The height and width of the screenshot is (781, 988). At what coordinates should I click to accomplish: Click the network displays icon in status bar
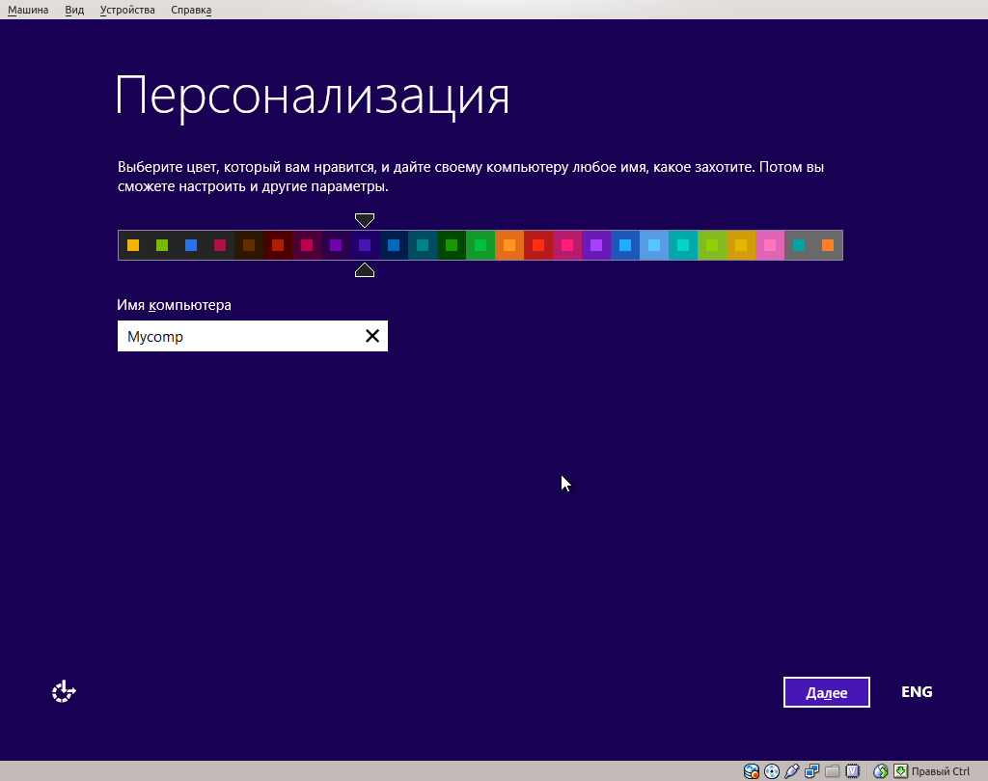pos(810,771)
